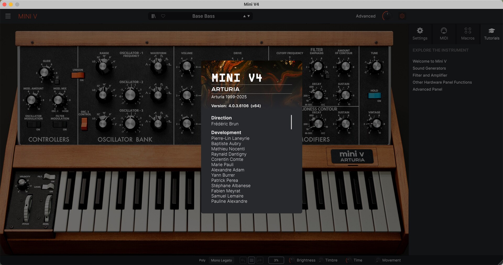Select Poly voice mode
This screenshot has width=503, height=265.
[202, 260]
